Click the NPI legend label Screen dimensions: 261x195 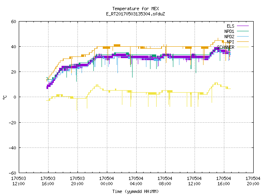[x=230, y=42]
